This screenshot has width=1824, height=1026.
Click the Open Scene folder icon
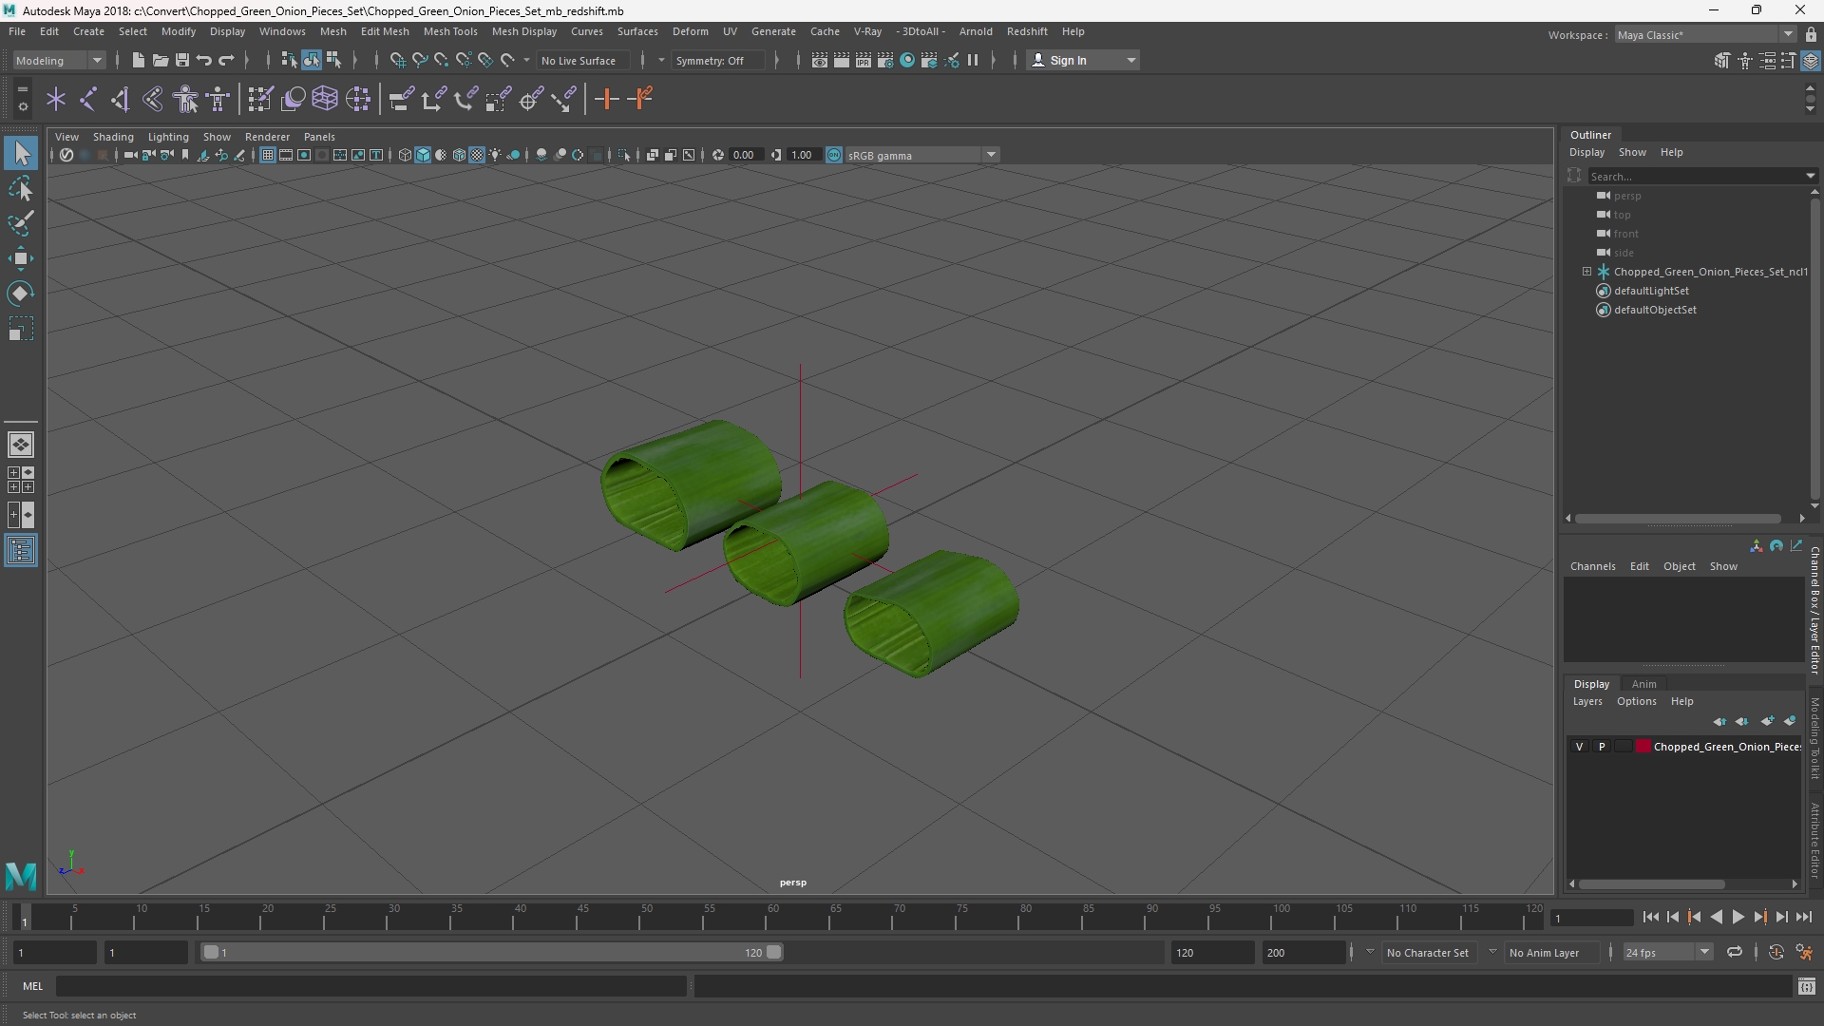point(160,60)
